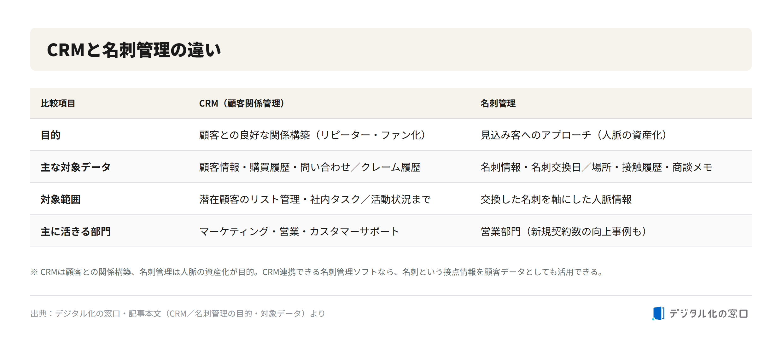Click the blue デジタル化の窓口 logo icon
Viewport: 782px width, 350px height.
[658, 313]
